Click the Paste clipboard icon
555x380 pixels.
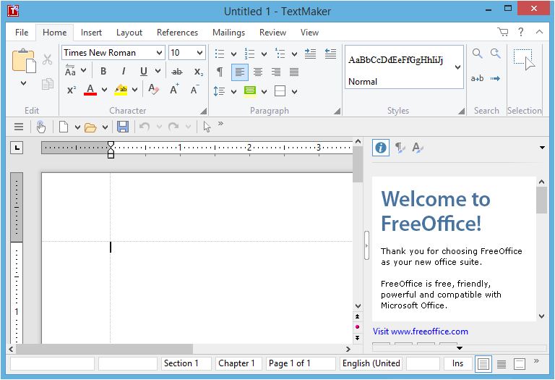[24, 61]
